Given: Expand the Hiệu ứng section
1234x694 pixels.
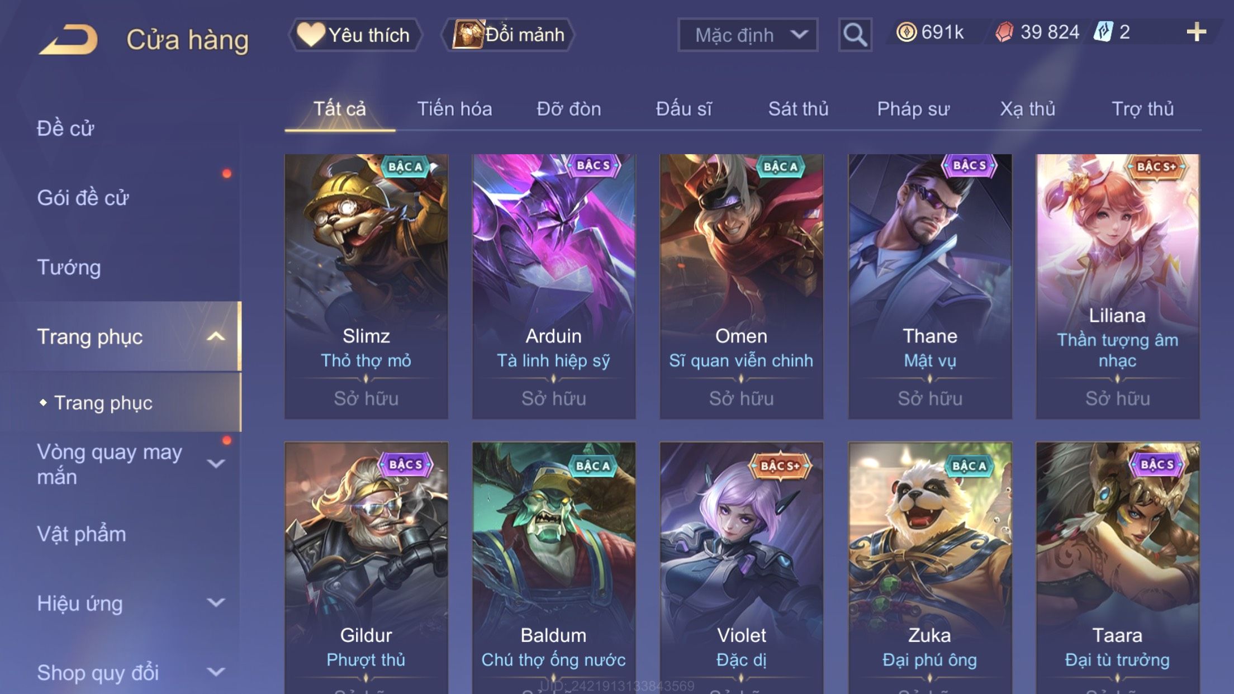Looking at the screenshot, I should coord(216,602).
